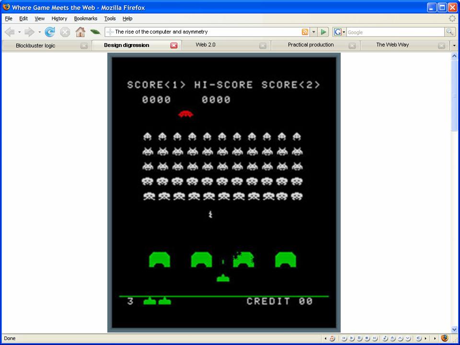Click the HI-SCORE label in game
460x345 pixels.
click(x=223, y=85)
